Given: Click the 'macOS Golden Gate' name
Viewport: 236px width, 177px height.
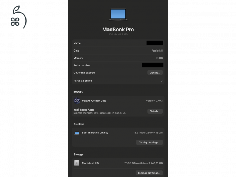Looking at the screenshot, I should [94, 101].
